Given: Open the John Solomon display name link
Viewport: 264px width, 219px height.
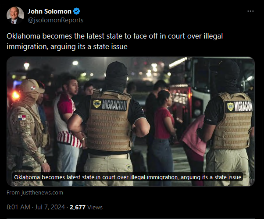Looking at the screenshot, I should [50, 11].
